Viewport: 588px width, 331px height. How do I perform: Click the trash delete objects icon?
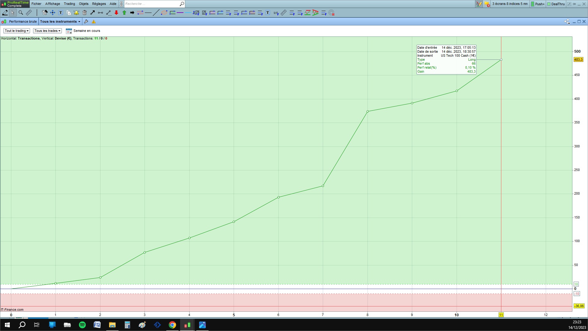tap(85, 13)
